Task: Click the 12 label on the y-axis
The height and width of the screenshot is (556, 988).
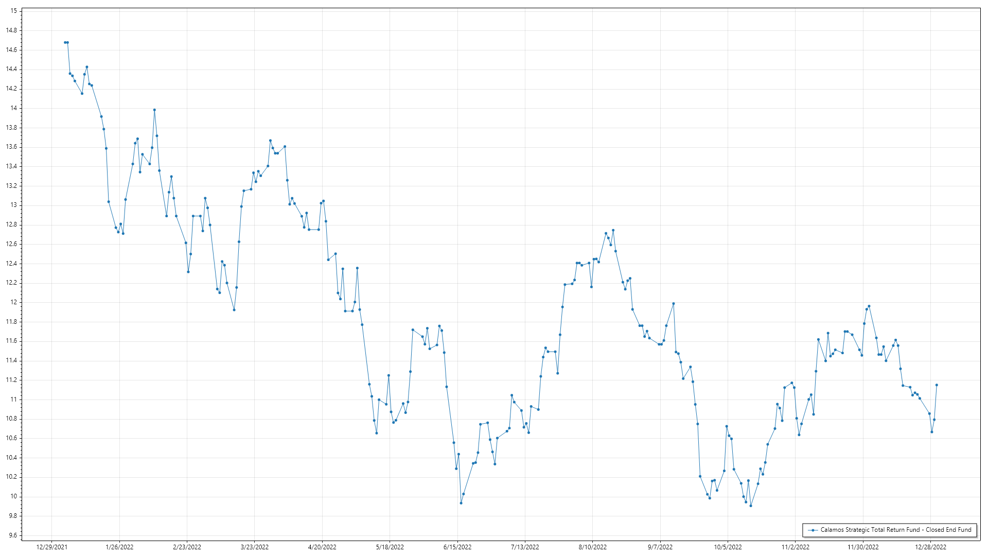Action: (13, 302)
